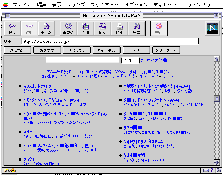
Task: Click the 人々 directory button
Action: pyautogui.click(x=136, y=50)
